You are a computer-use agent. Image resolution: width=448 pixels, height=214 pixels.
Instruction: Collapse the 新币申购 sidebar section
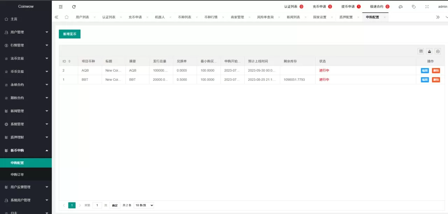(x=26, y=150)
